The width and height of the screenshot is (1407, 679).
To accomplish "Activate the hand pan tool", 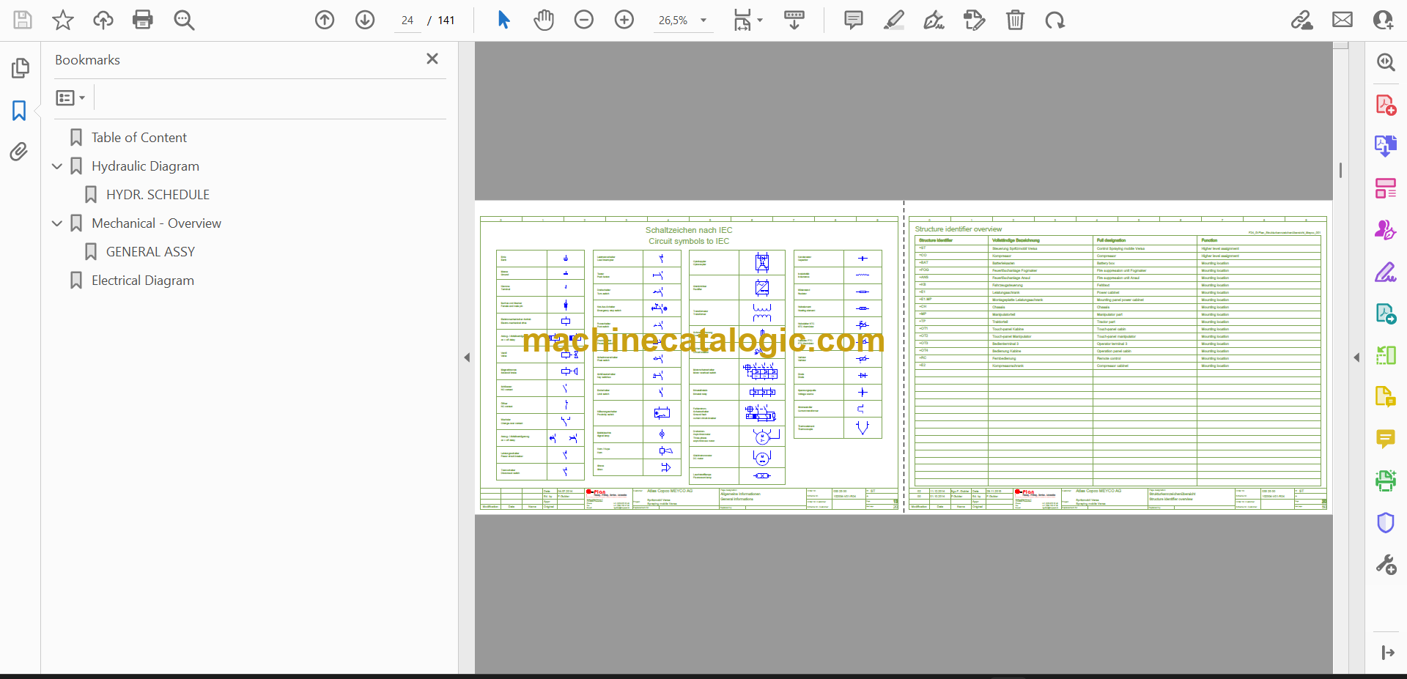I will coord(544,20).
